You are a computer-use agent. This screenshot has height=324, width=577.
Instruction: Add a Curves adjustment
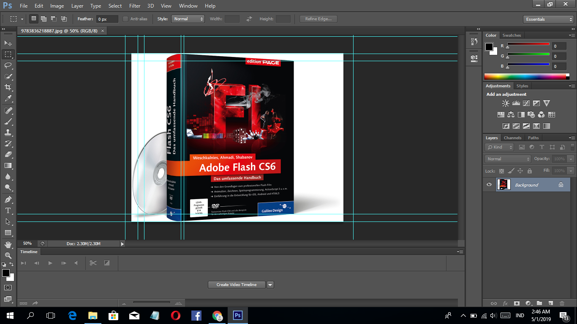(x=526, y=103)
